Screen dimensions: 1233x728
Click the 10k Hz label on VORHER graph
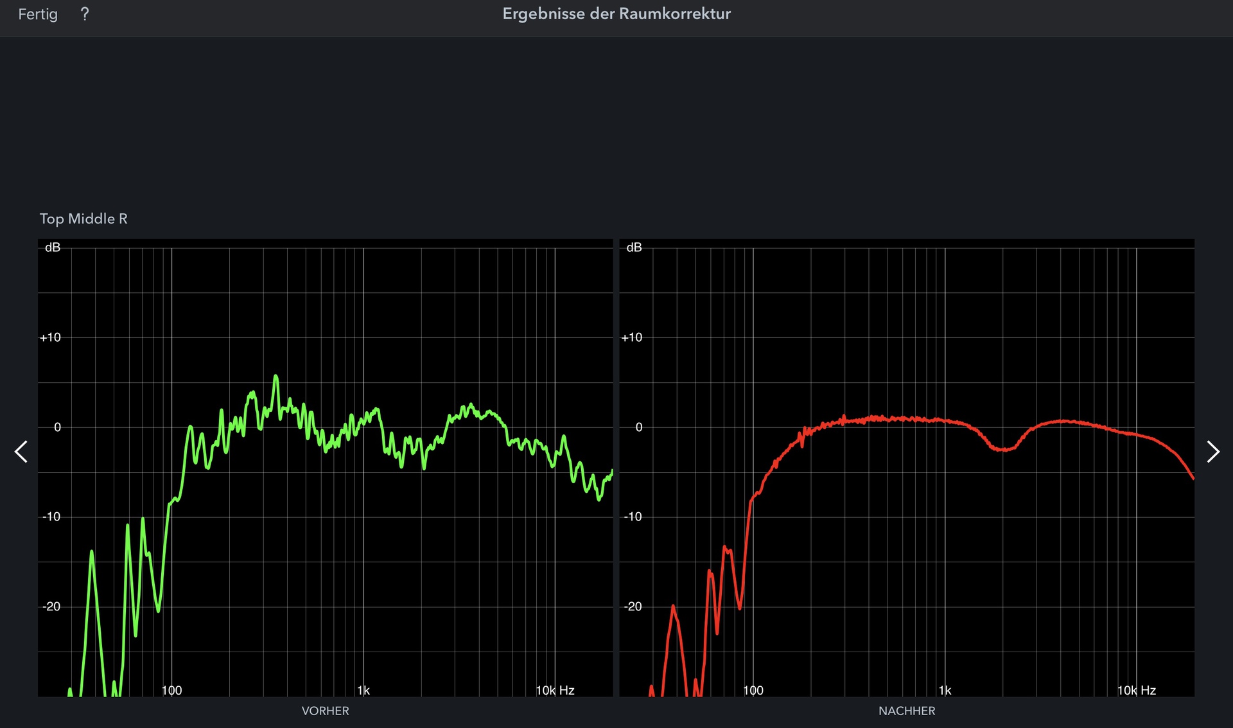(555, 690)
